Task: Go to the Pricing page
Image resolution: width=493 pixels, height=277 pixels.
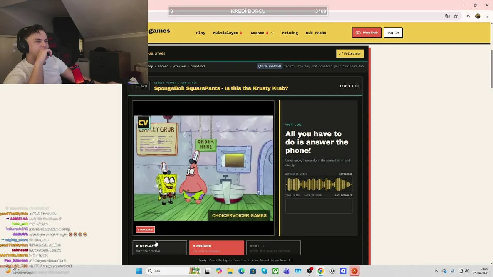Action: click(x=290, y=33)
